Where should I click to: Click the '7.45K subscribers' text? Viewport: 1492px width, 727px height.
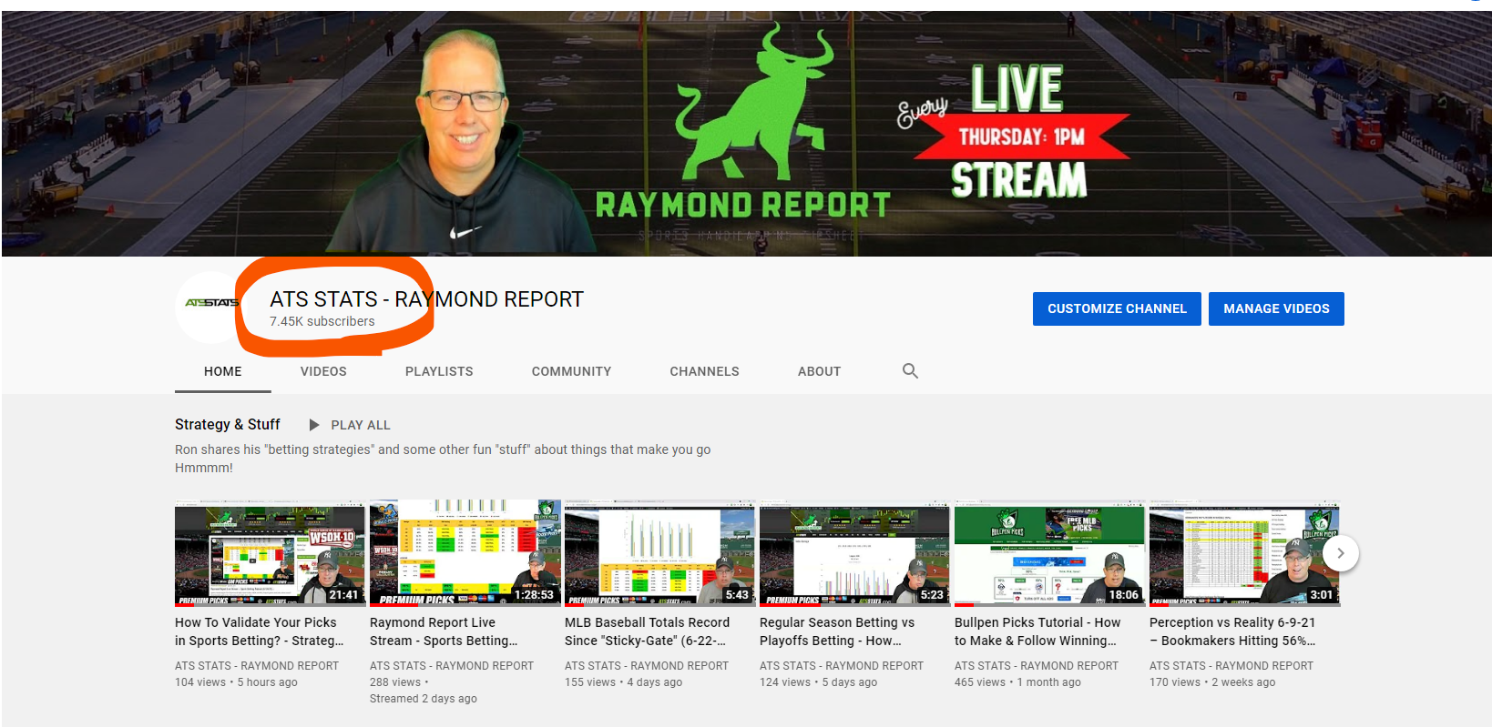[x=322, y=321]
